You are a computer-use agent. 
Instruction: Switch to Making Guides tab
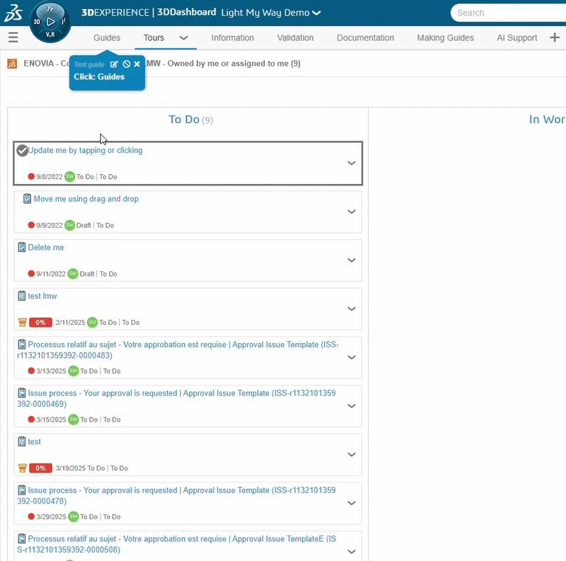click(446, 38)
